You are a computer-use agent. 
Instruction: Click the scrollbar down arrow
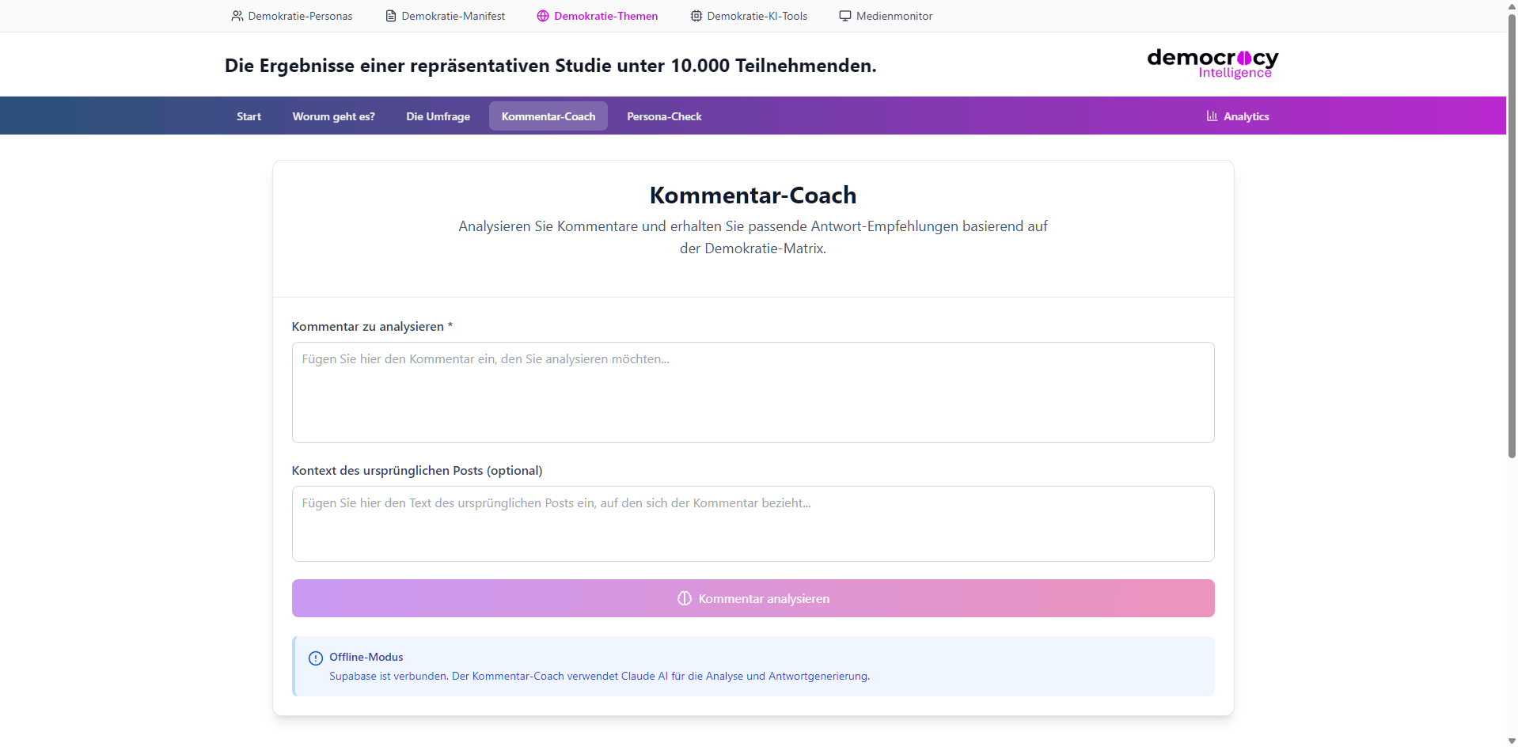[x=1512, y=741]
